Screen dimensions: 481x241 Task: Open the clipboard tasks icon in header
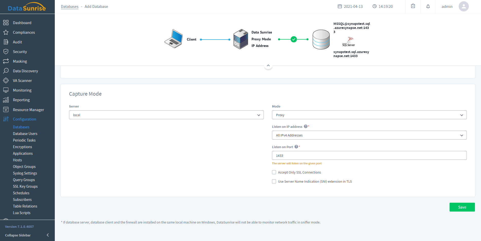(x=413, y=6)
